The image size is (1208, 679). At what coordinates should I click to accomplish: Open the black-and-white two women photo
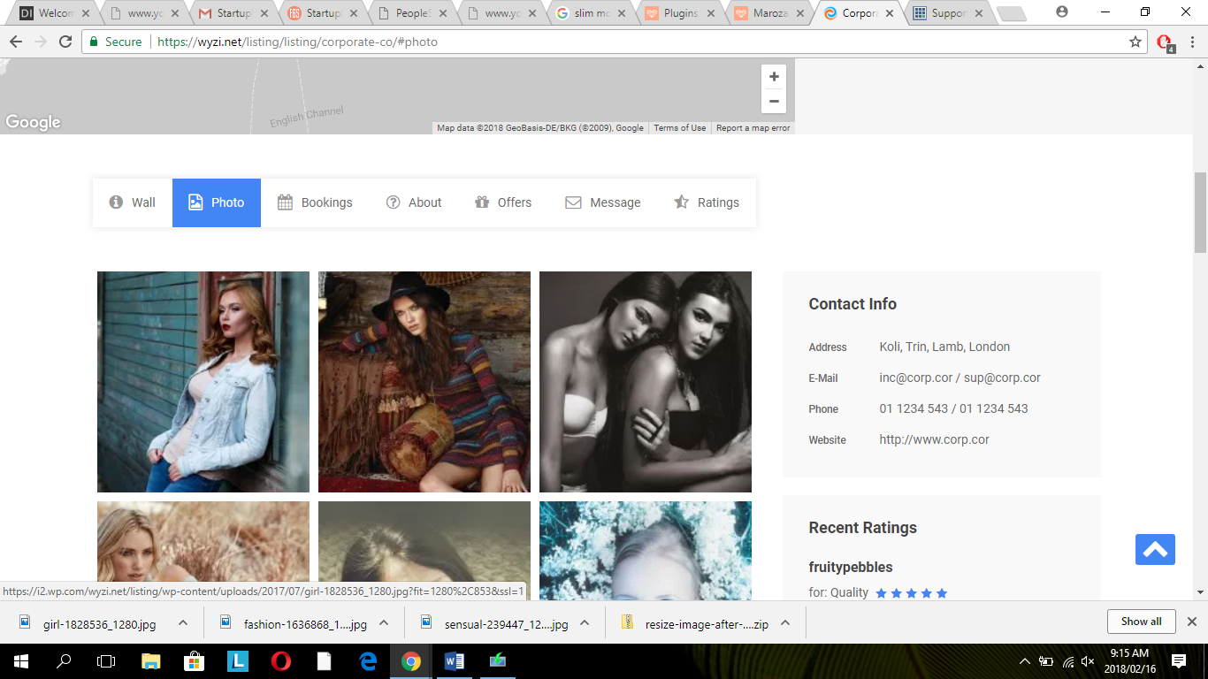coord(646,382)
